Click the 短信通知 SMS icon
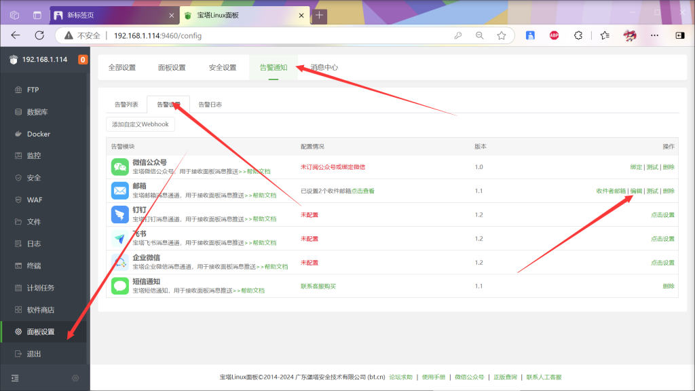Image resolution: width=695 pixels, height=391 pixels. click(x=119, y=286)
